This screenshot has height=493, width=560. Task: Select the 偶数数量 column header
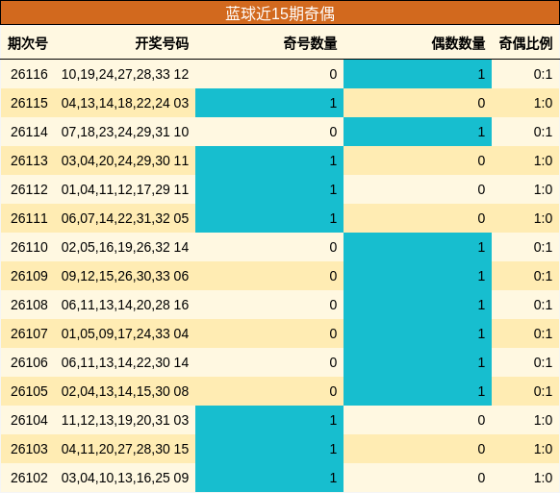(x=458, y=43)
